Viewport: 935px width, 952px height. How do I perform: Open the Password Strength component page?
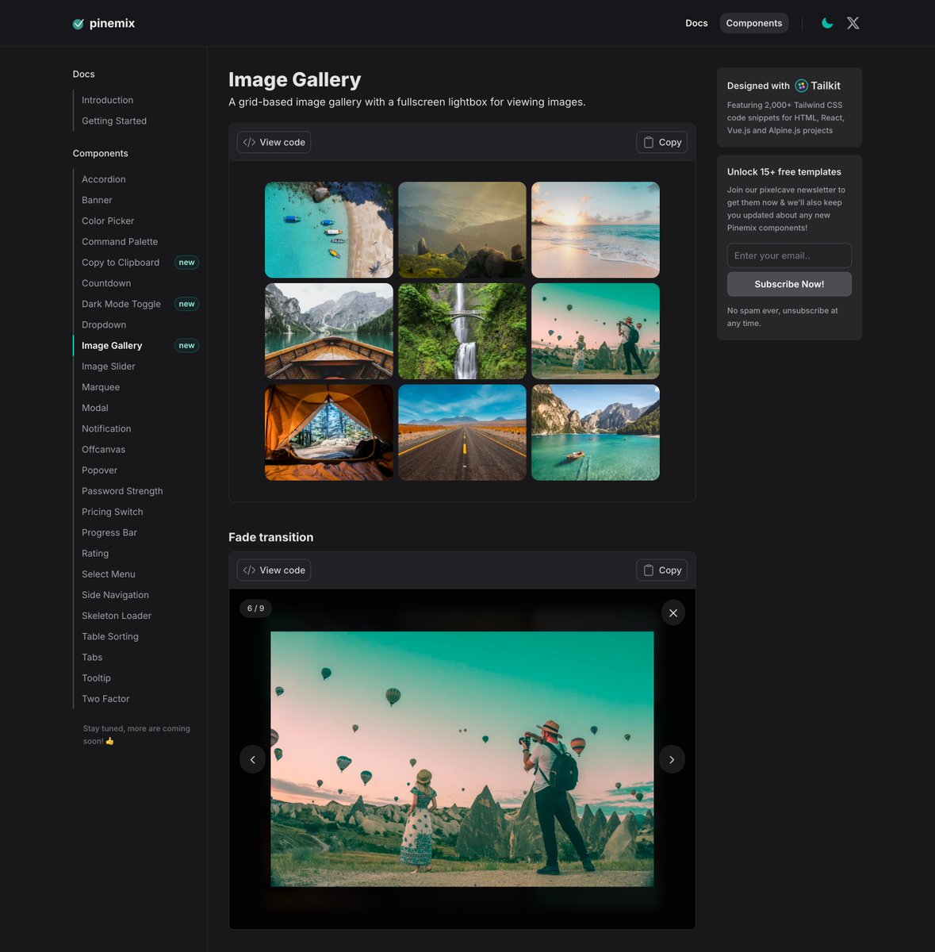click(122, 491)
